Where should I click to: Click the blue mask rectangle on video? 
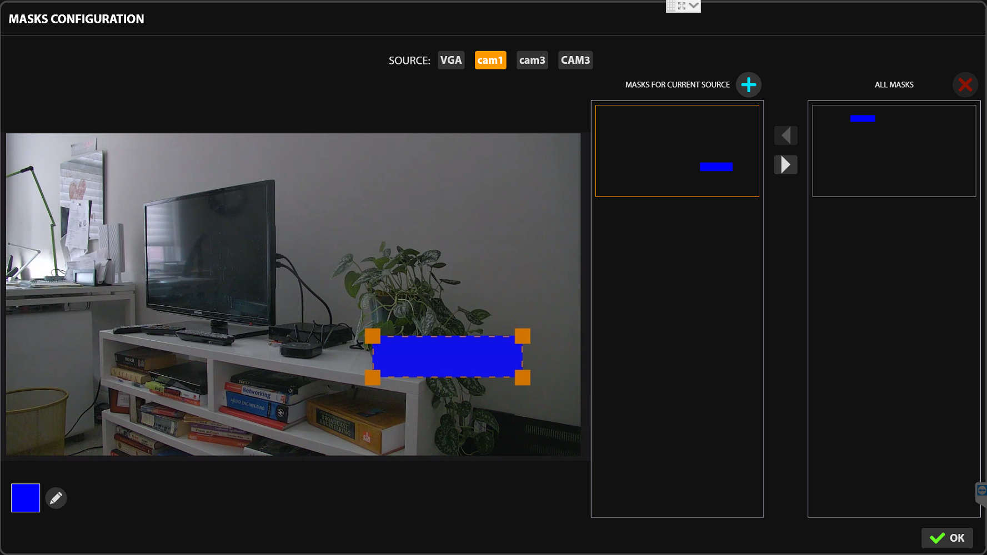(447, 357)
